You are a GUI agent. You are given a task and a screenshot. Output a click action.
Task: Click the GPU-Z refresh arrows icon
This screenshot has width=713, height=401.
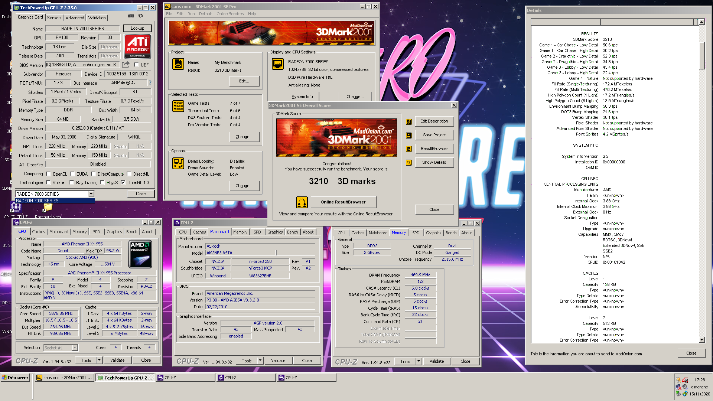click(140, 16)
